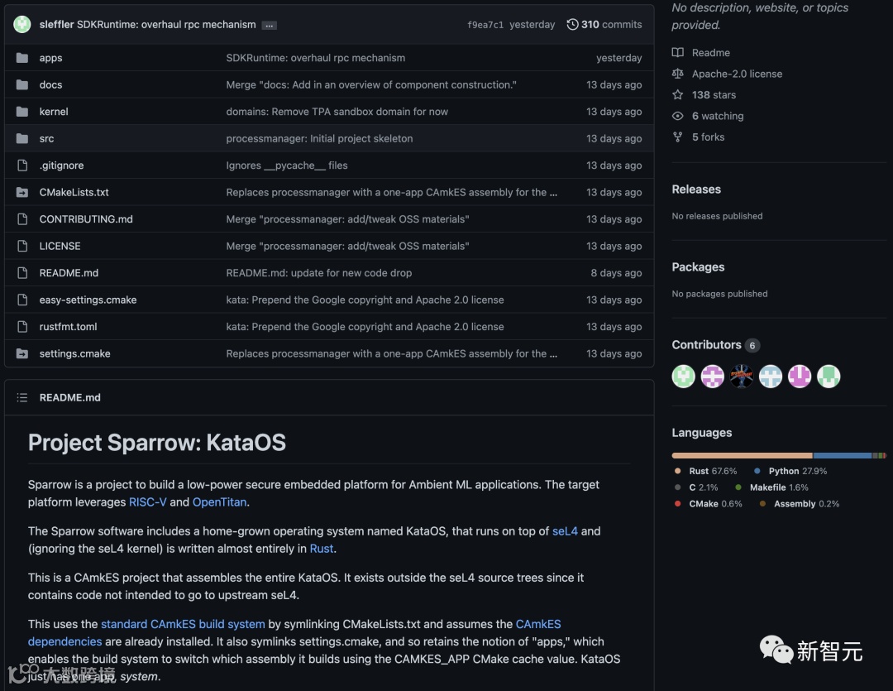Viewport: 893px width, 691px height.
Task: Open the sixth green contributor avatar
Action: [x=829, y=377]
